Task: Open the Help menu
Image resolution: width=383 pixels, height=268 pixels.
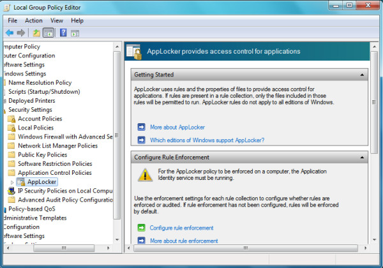Action: 77,20
